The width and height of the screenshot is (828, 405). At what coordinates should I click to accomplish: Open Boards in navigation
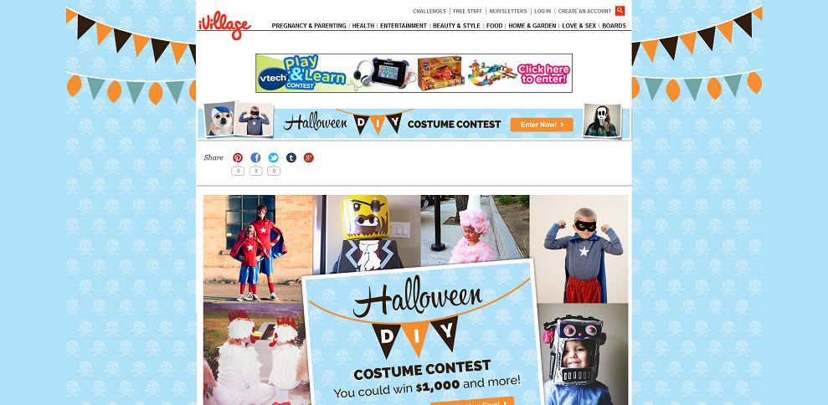pyautogui.click(x=615, y=26)
